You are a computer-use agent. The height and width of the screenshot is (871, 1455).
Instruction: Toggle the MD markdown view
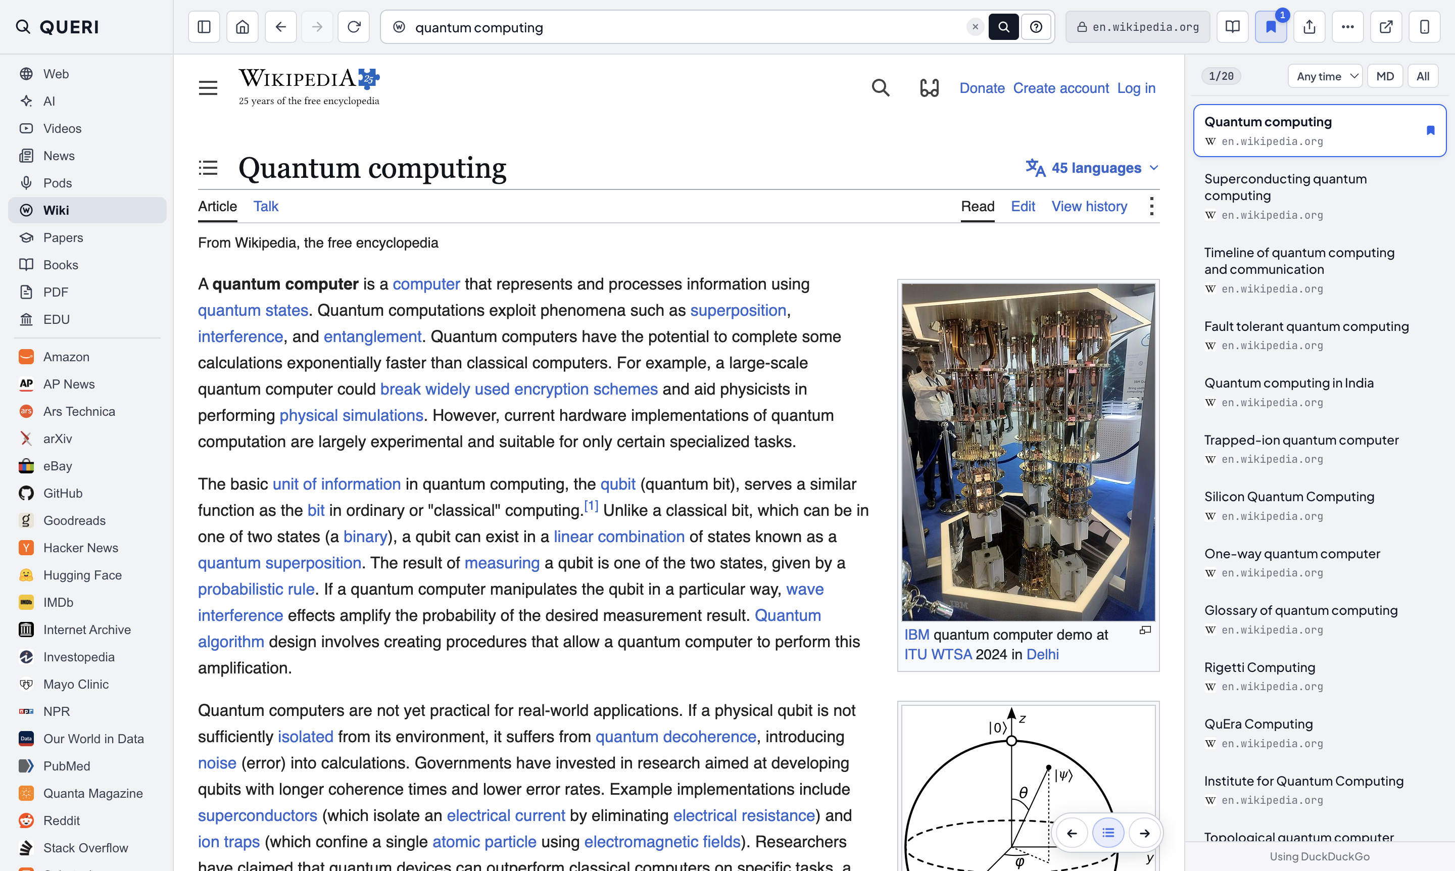point(1385,76)
